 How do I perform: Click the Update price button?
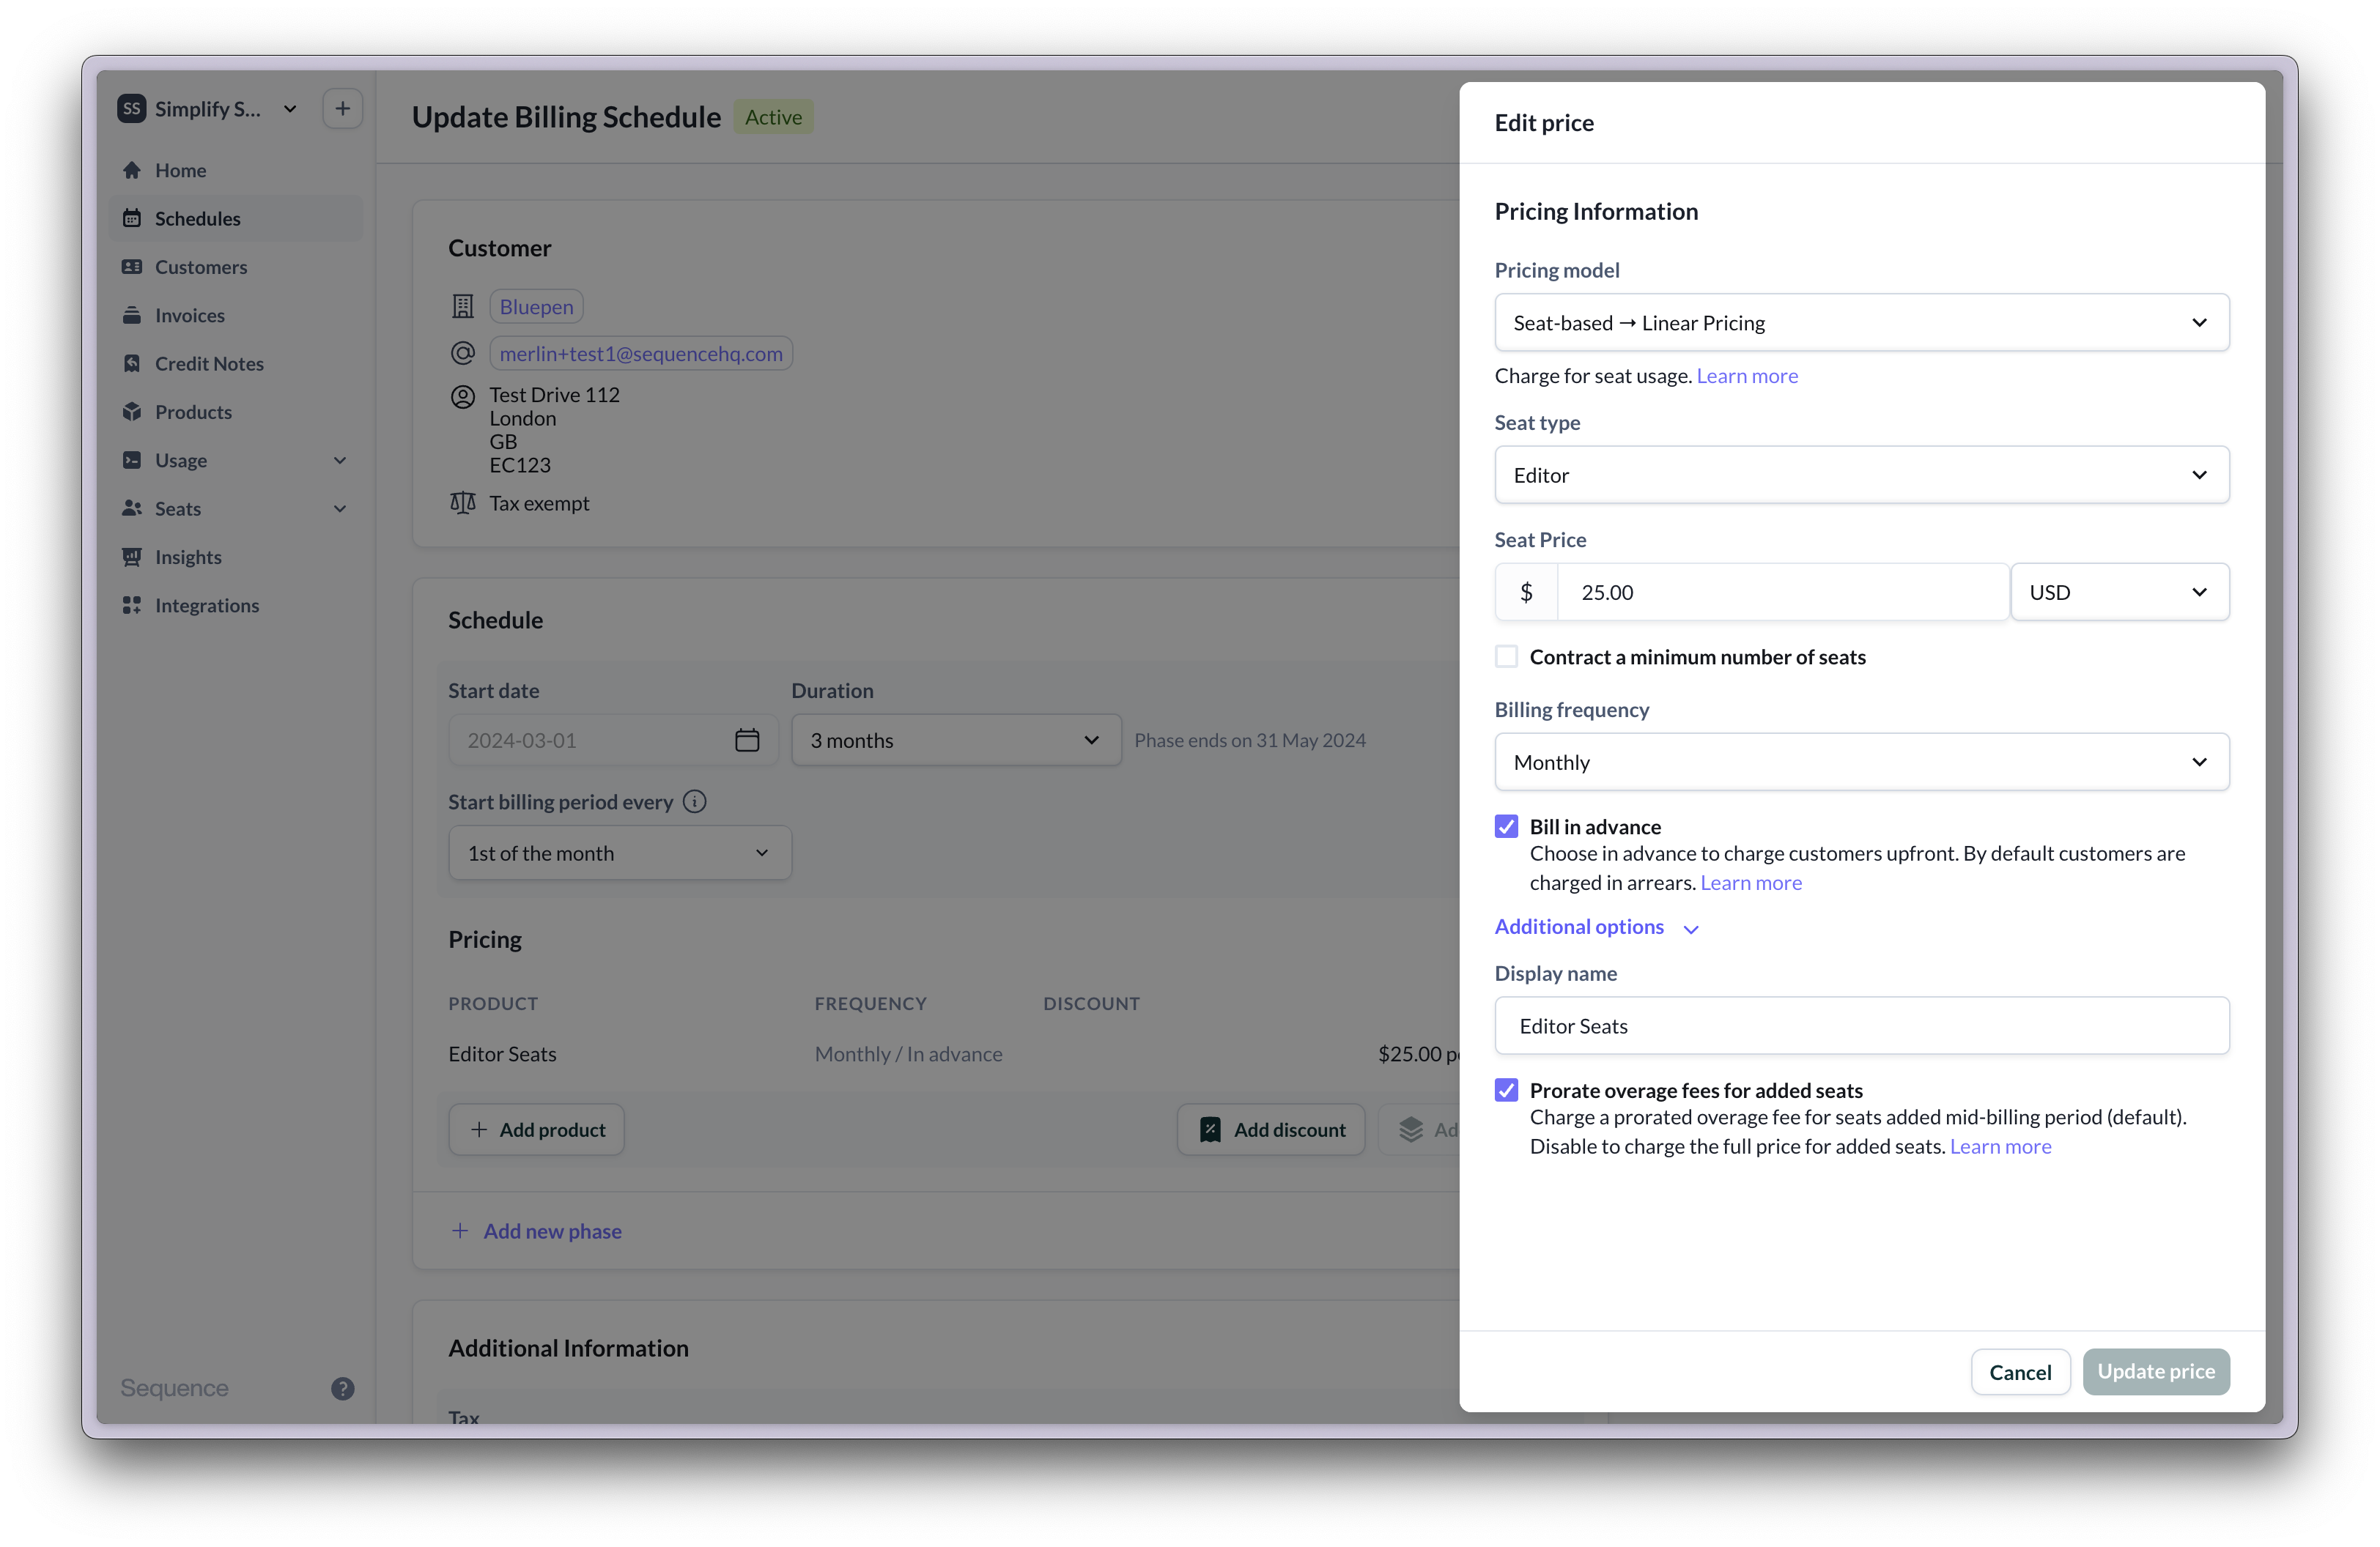point(2156,1371)
